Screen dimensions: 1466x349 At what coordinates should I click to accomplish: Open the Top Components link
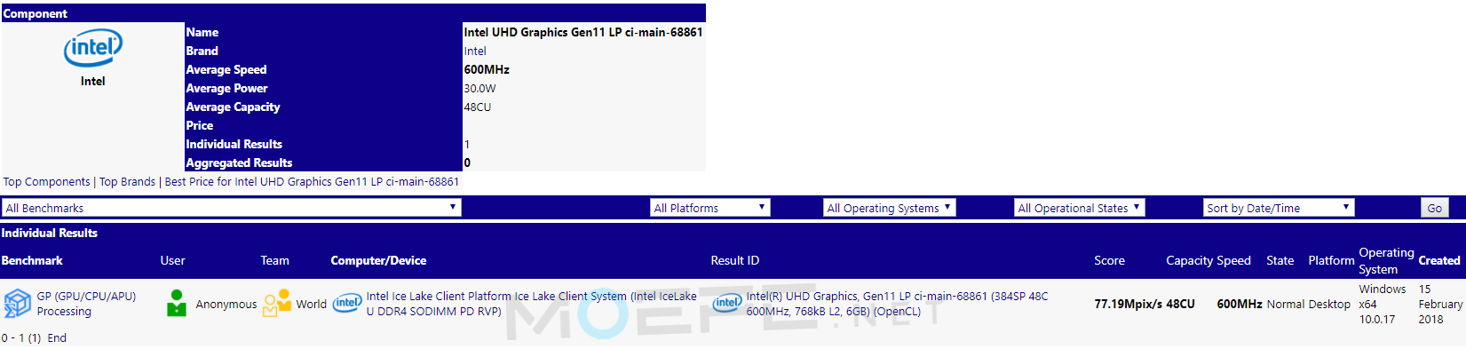(x=47, y=182)
